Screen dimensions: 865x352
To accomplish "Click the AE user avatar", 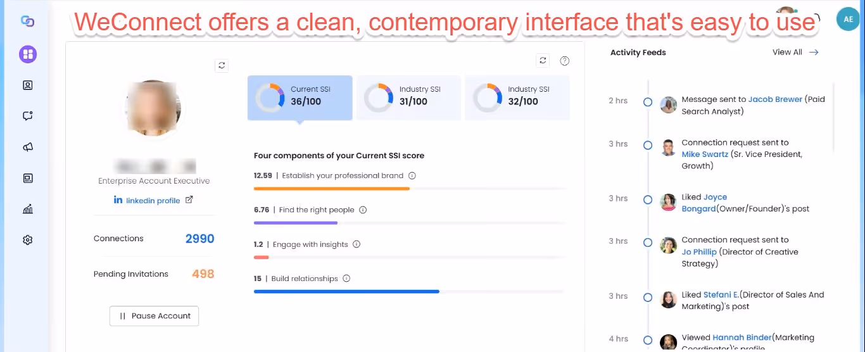I will point(848,20).
